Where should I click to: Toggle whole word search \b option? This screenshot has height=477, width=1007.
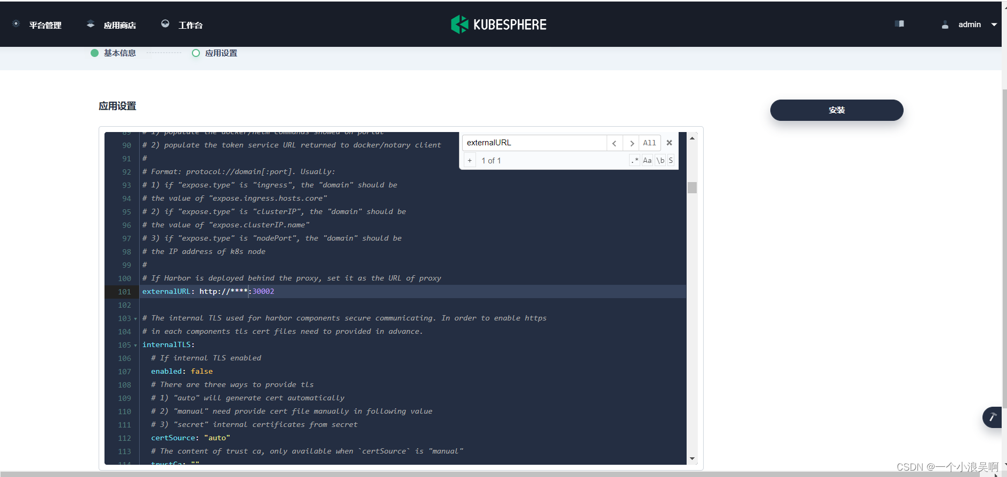(x=660, y=160)
